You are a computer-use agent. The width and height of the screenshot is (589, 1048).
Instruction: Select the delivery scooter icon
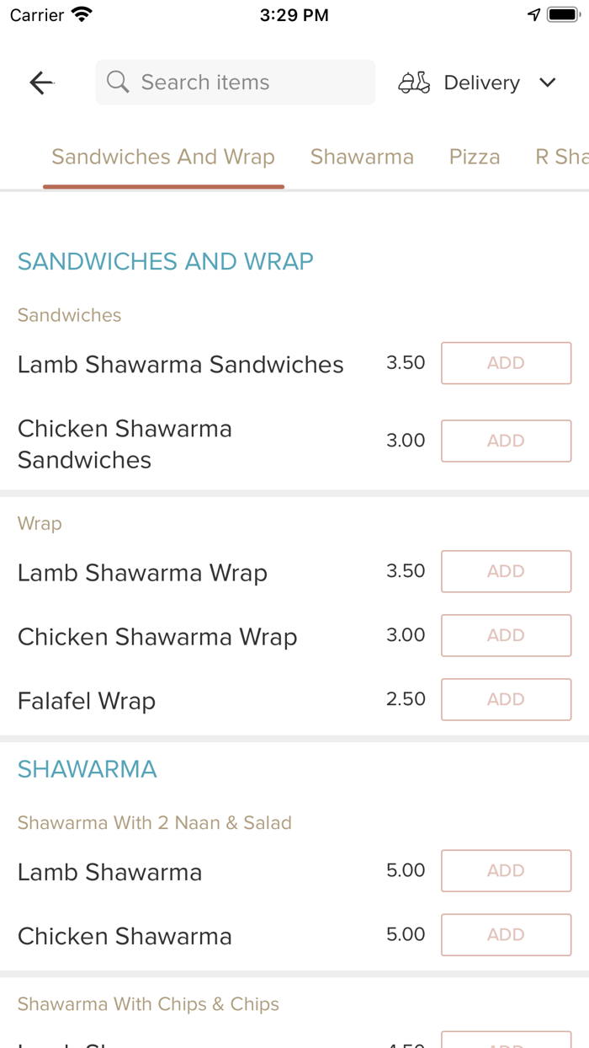(x=413, y=82)
